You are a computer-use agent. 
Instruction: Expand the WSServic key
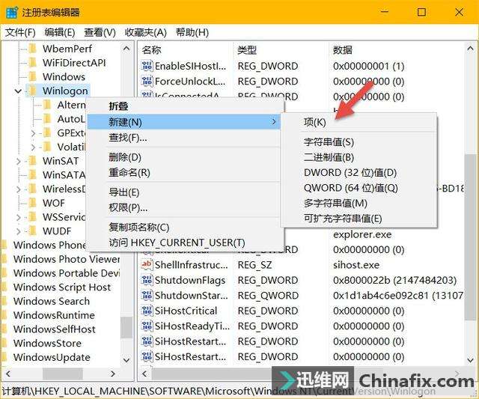(x=18, y=218)
